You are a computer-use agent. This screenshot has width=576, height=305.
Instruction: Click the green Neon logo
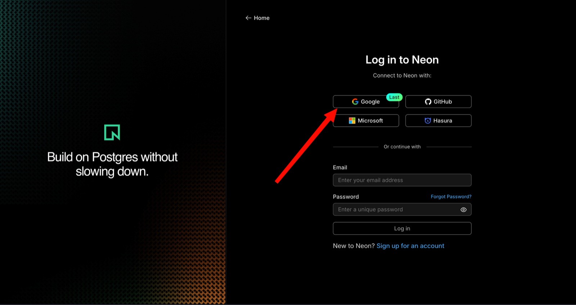coord(112,132)
